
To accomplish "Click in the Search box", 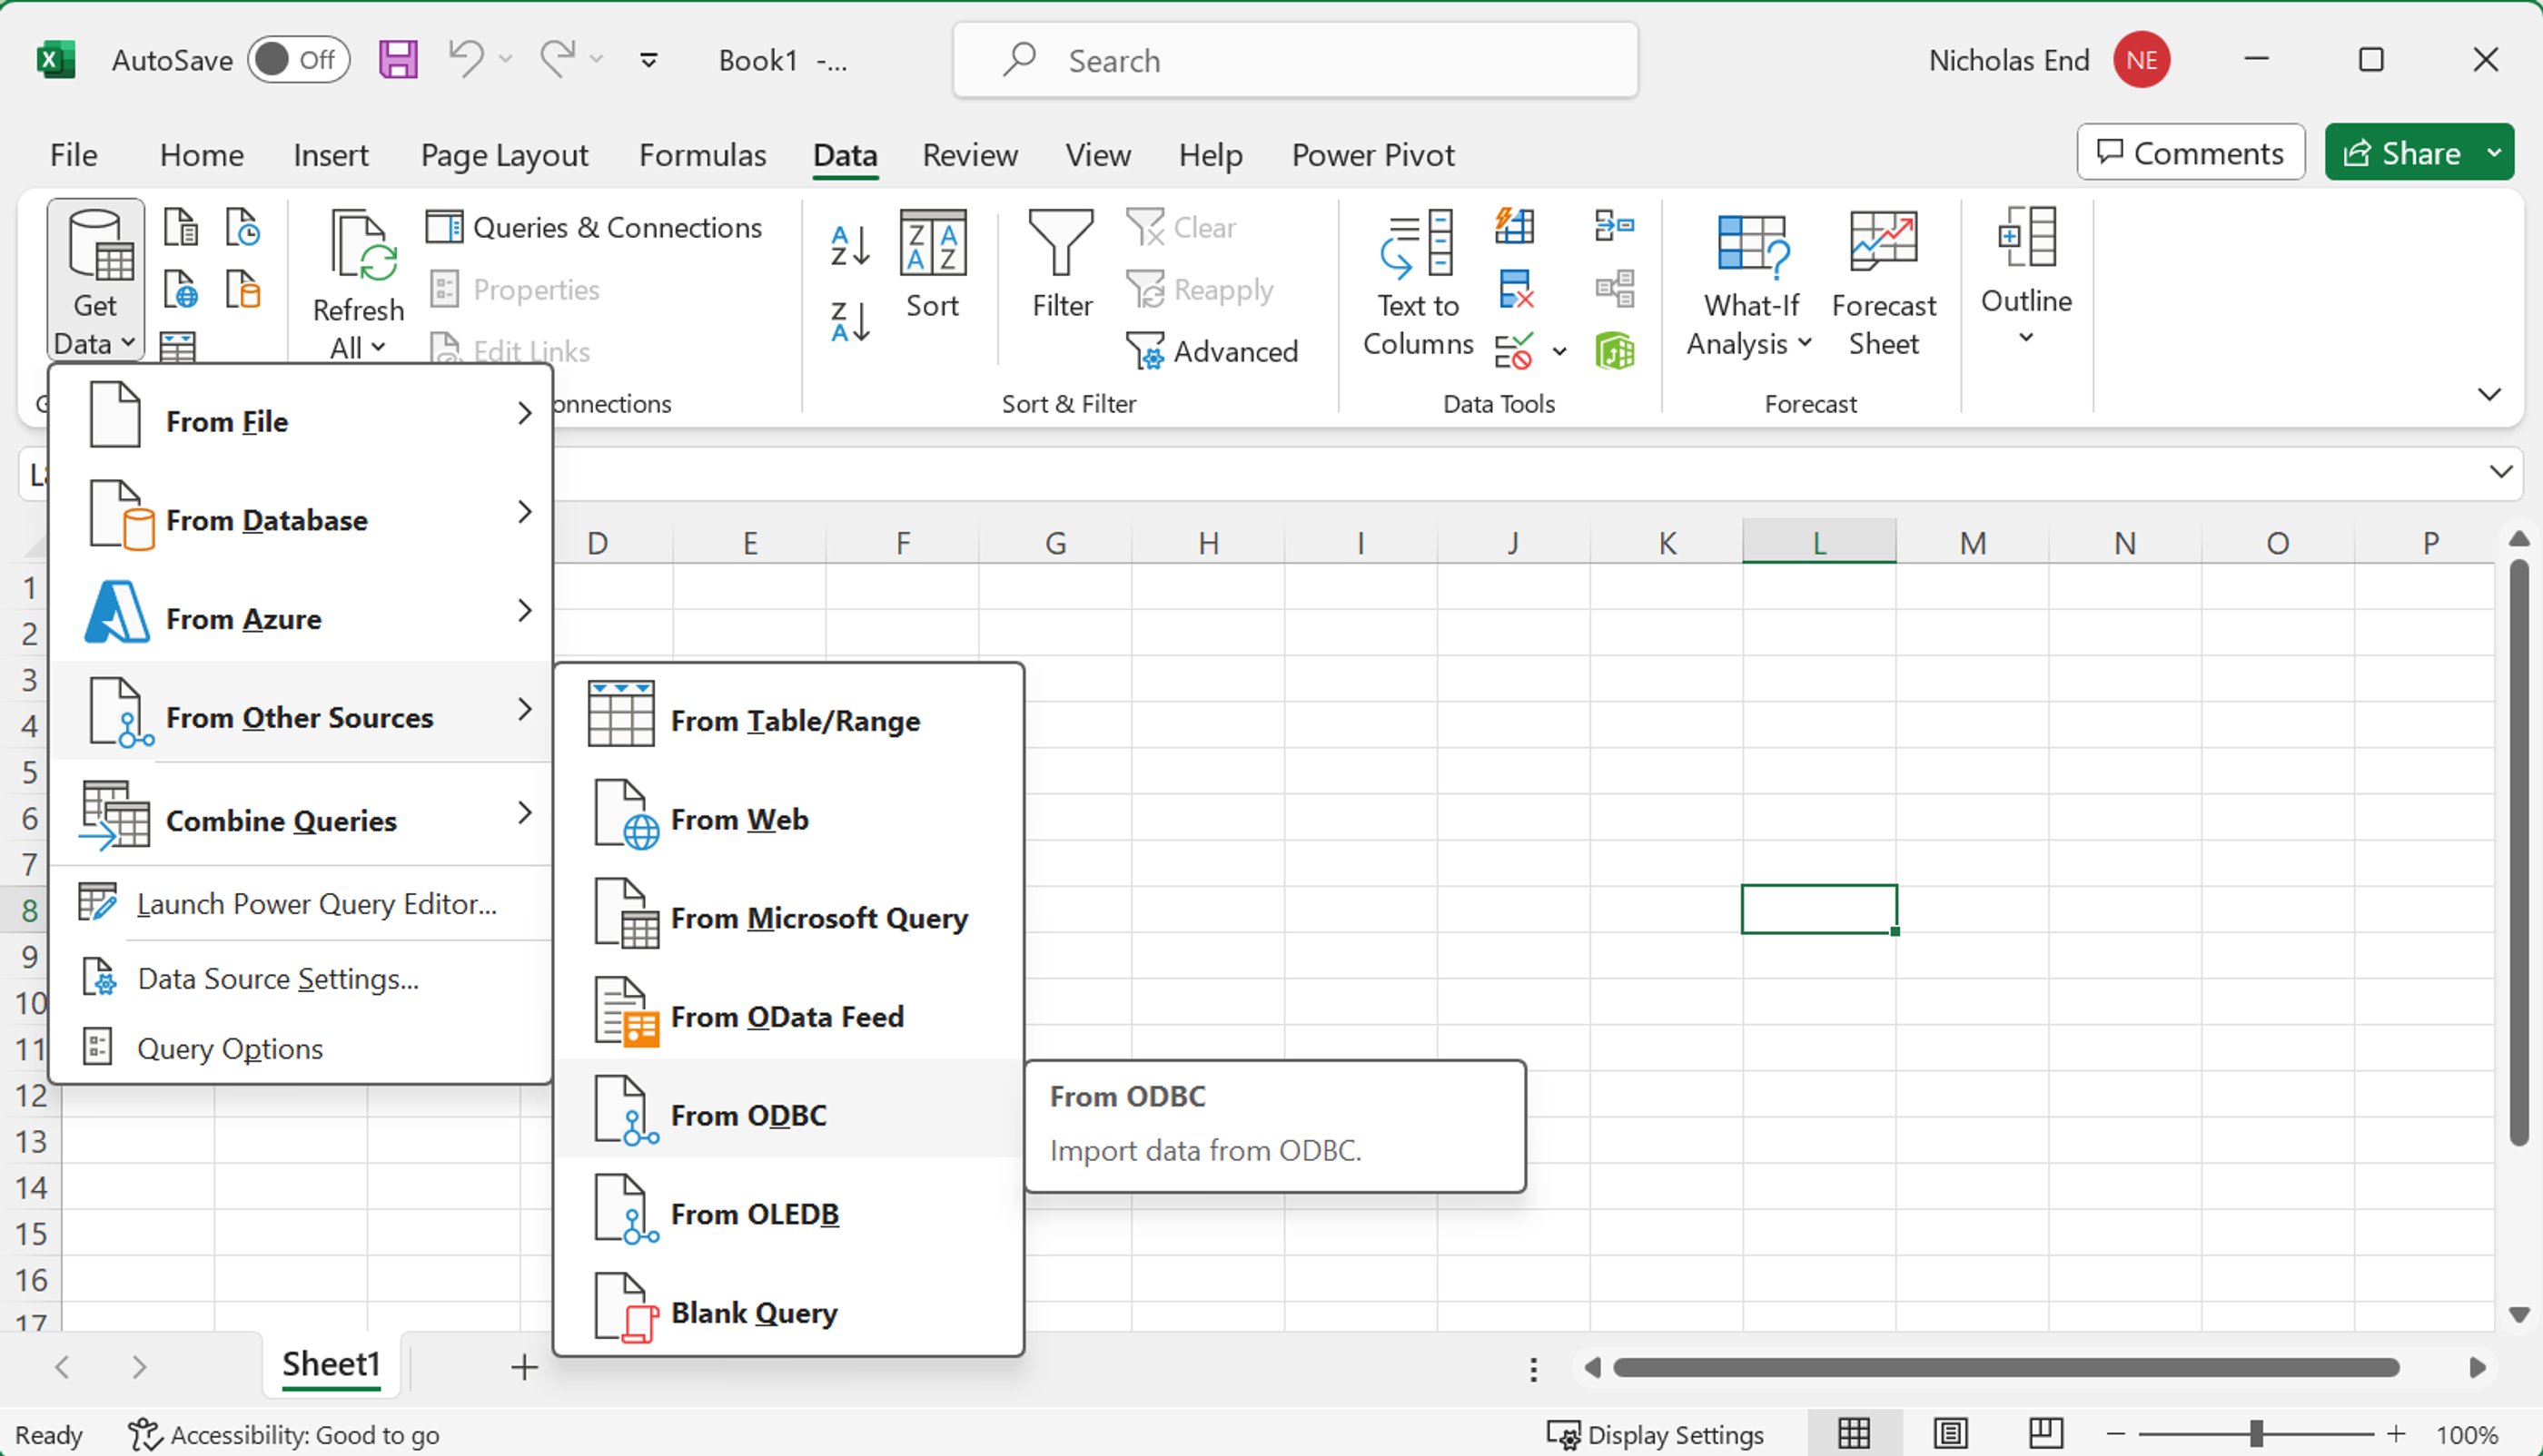I will pos(1295,60).
